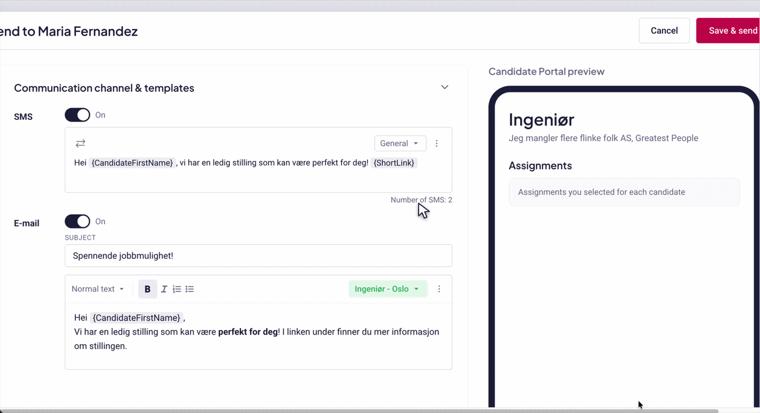Screen dimensions: 760x413
Task: Click the SUBJECT field label
Action: [80, 237]
